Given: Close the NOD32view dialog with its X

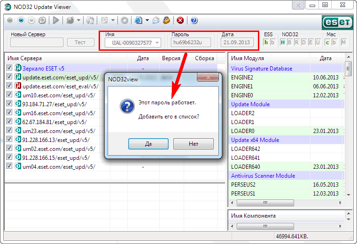Looking at the screenshot, I should 208,77.
